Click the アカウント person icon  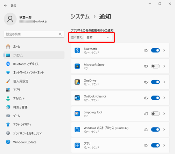[8, 98]
